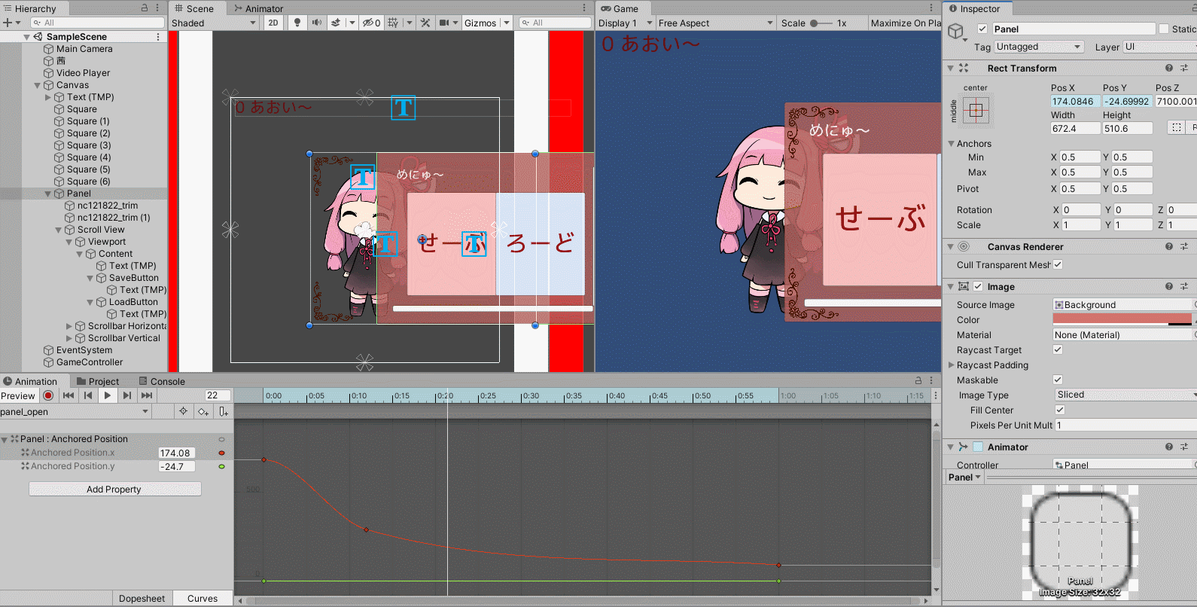Open Rect Transform help icon
1197x607 pixels.
point(1169,68)
